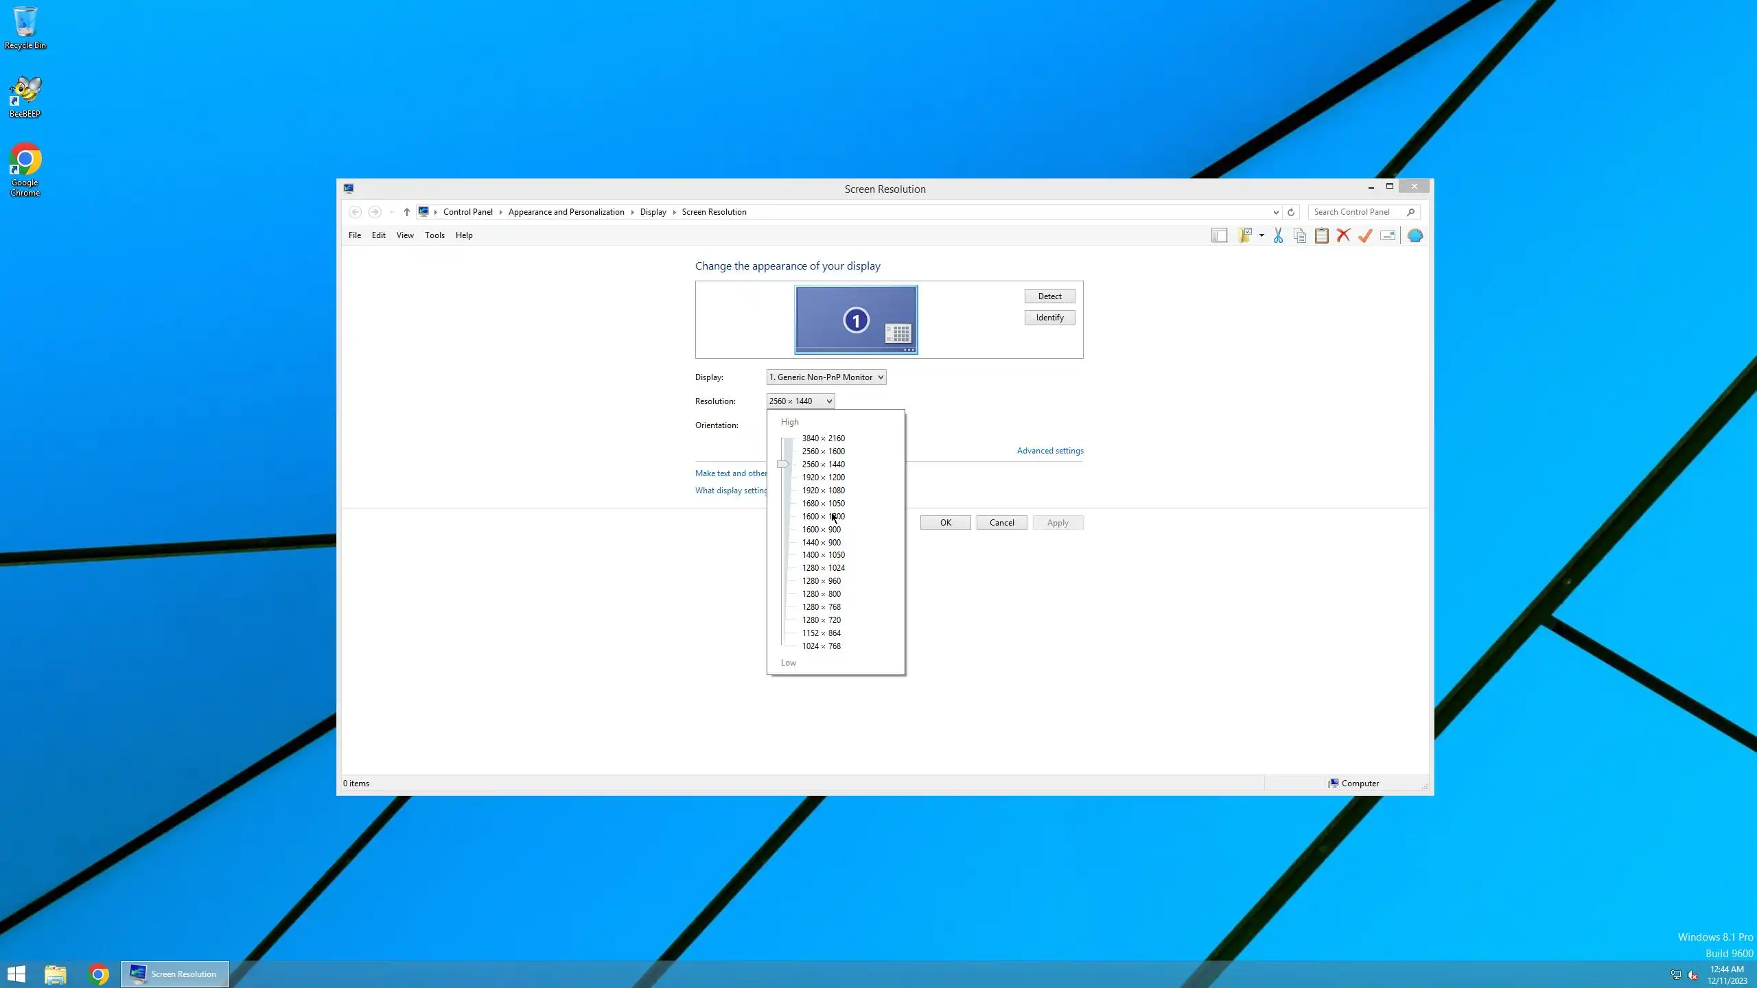Image resolution: width=1757 pixels, height=988 pixels.
Task: Open the Advanced settings link
Action: 1050,451
